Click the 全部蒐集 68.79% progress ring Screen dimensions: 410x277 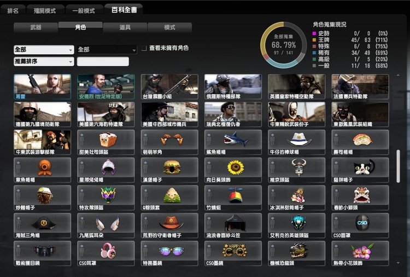click(283, 45)
